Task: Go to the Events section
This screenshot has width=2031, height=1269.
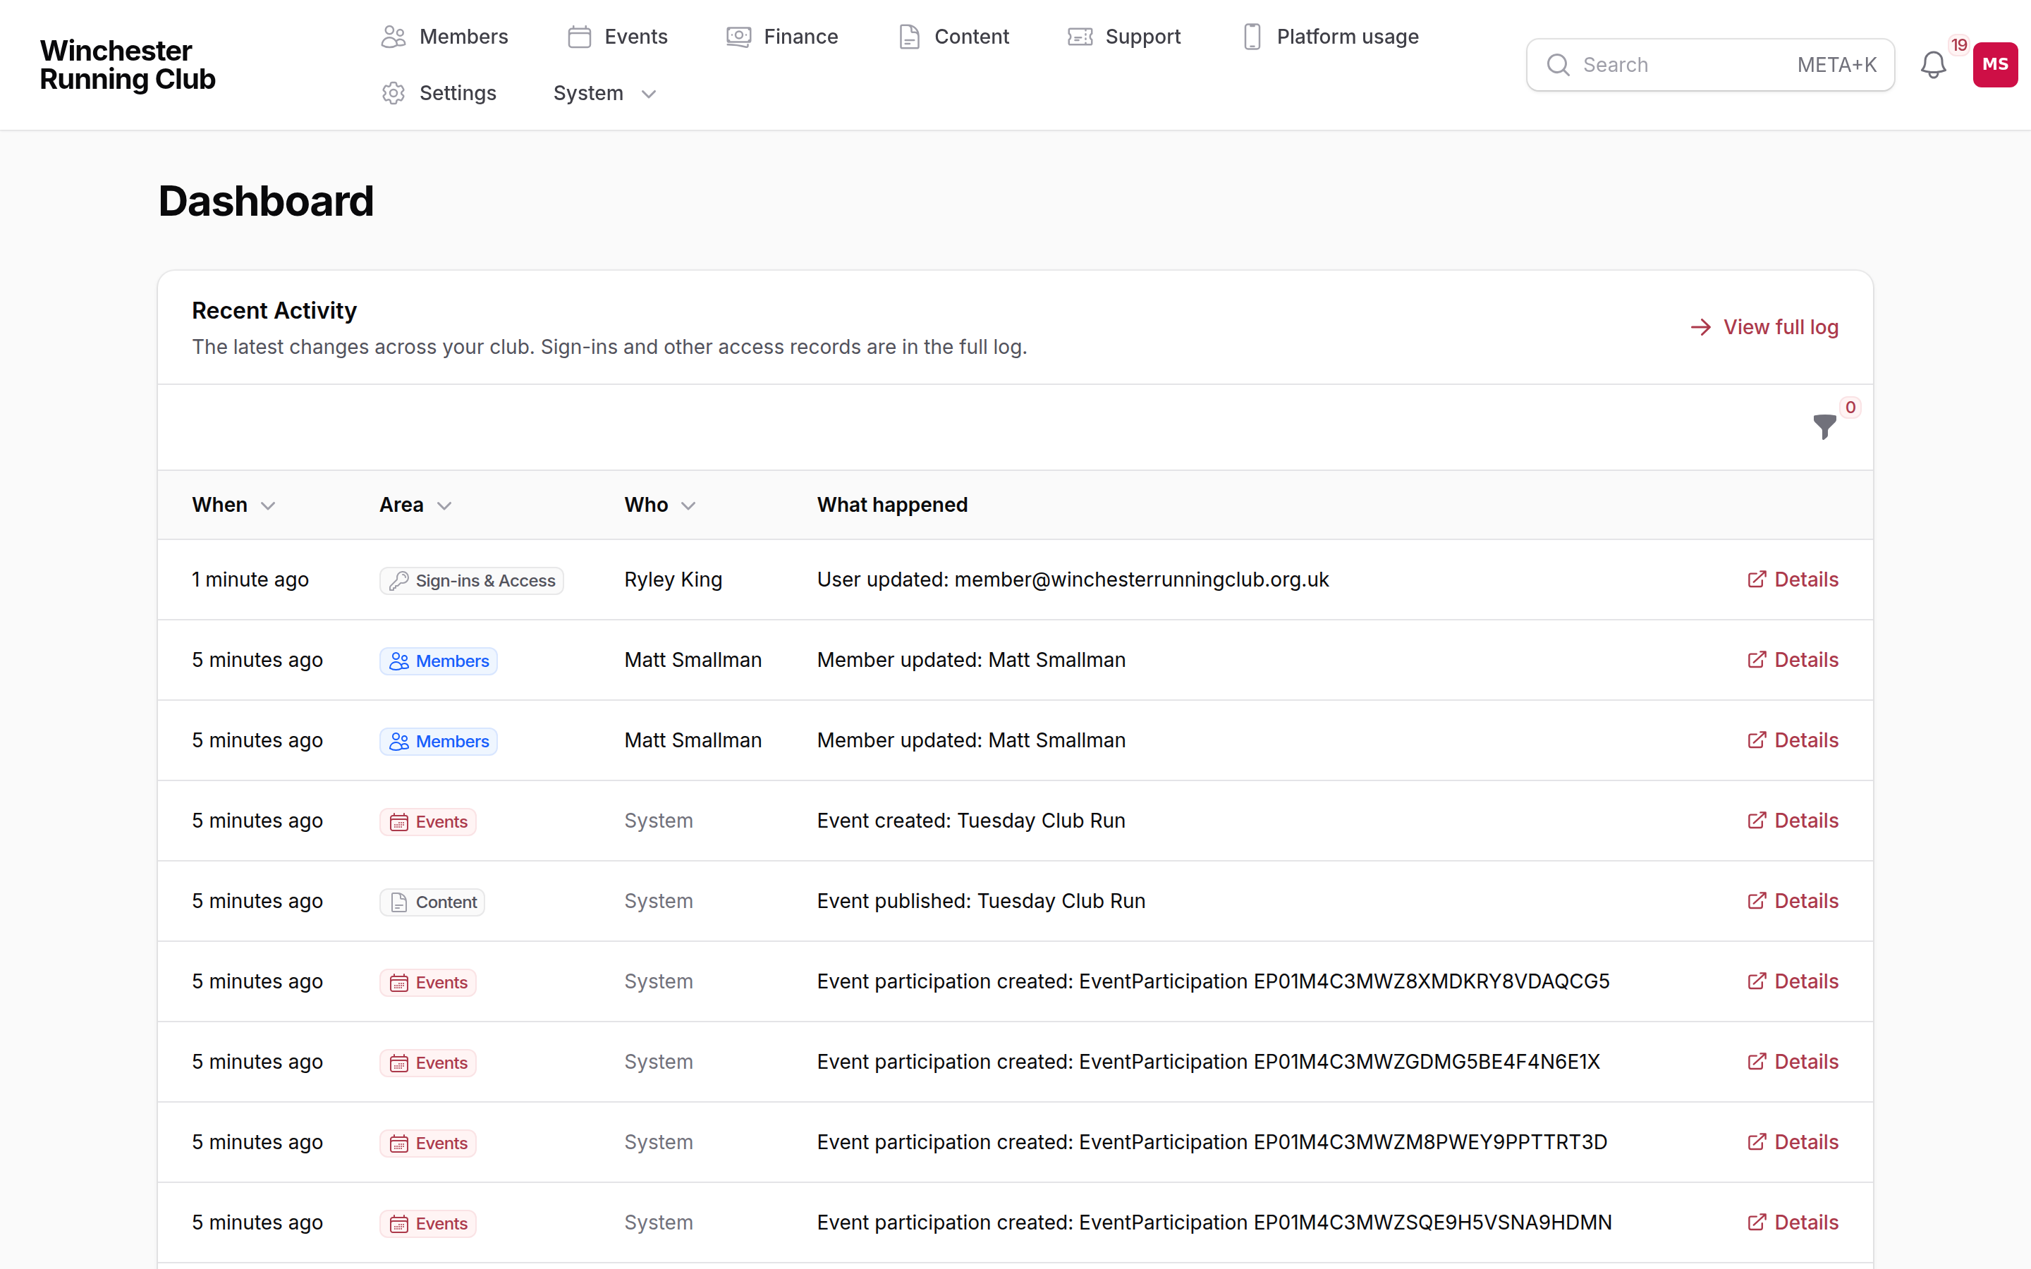Action: coord(618,37)
